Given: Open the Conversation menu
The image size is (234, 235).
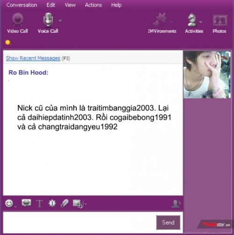Looking at the screenshot, I should point(22,5).
